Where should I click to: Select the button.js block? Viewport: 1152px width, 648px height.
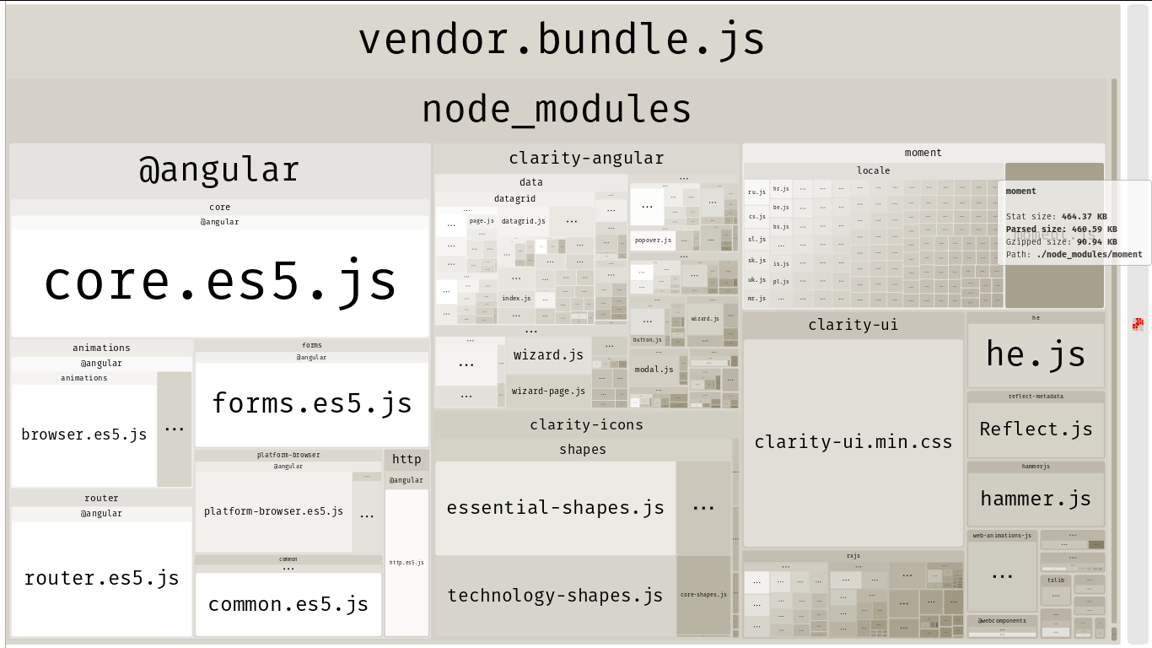pos(648,340)
